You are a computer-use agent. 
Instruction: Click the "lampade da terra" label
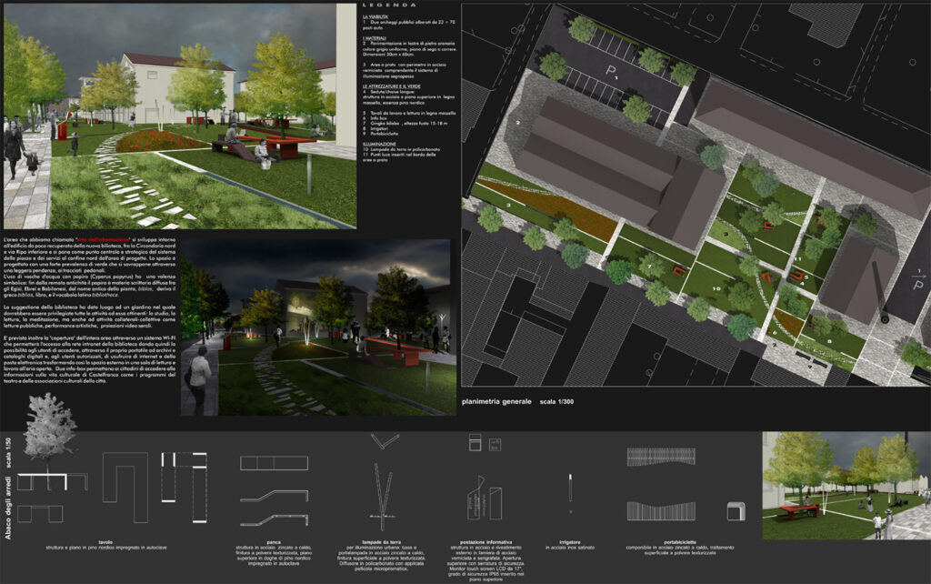(381, 542)
